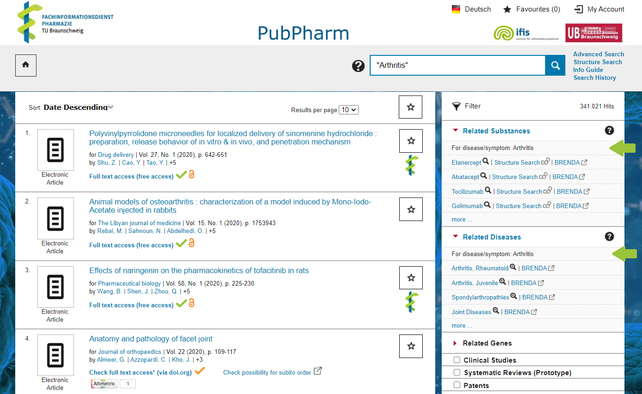Open help icon for Related Diseases
This screenshot has height=394, width=642.
[x=609, y=237]
